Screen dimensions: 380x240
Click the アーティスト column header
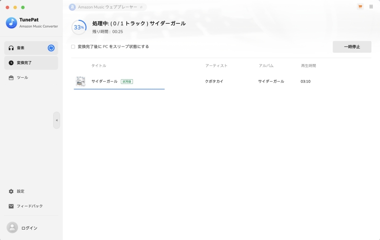pos(216,65)
